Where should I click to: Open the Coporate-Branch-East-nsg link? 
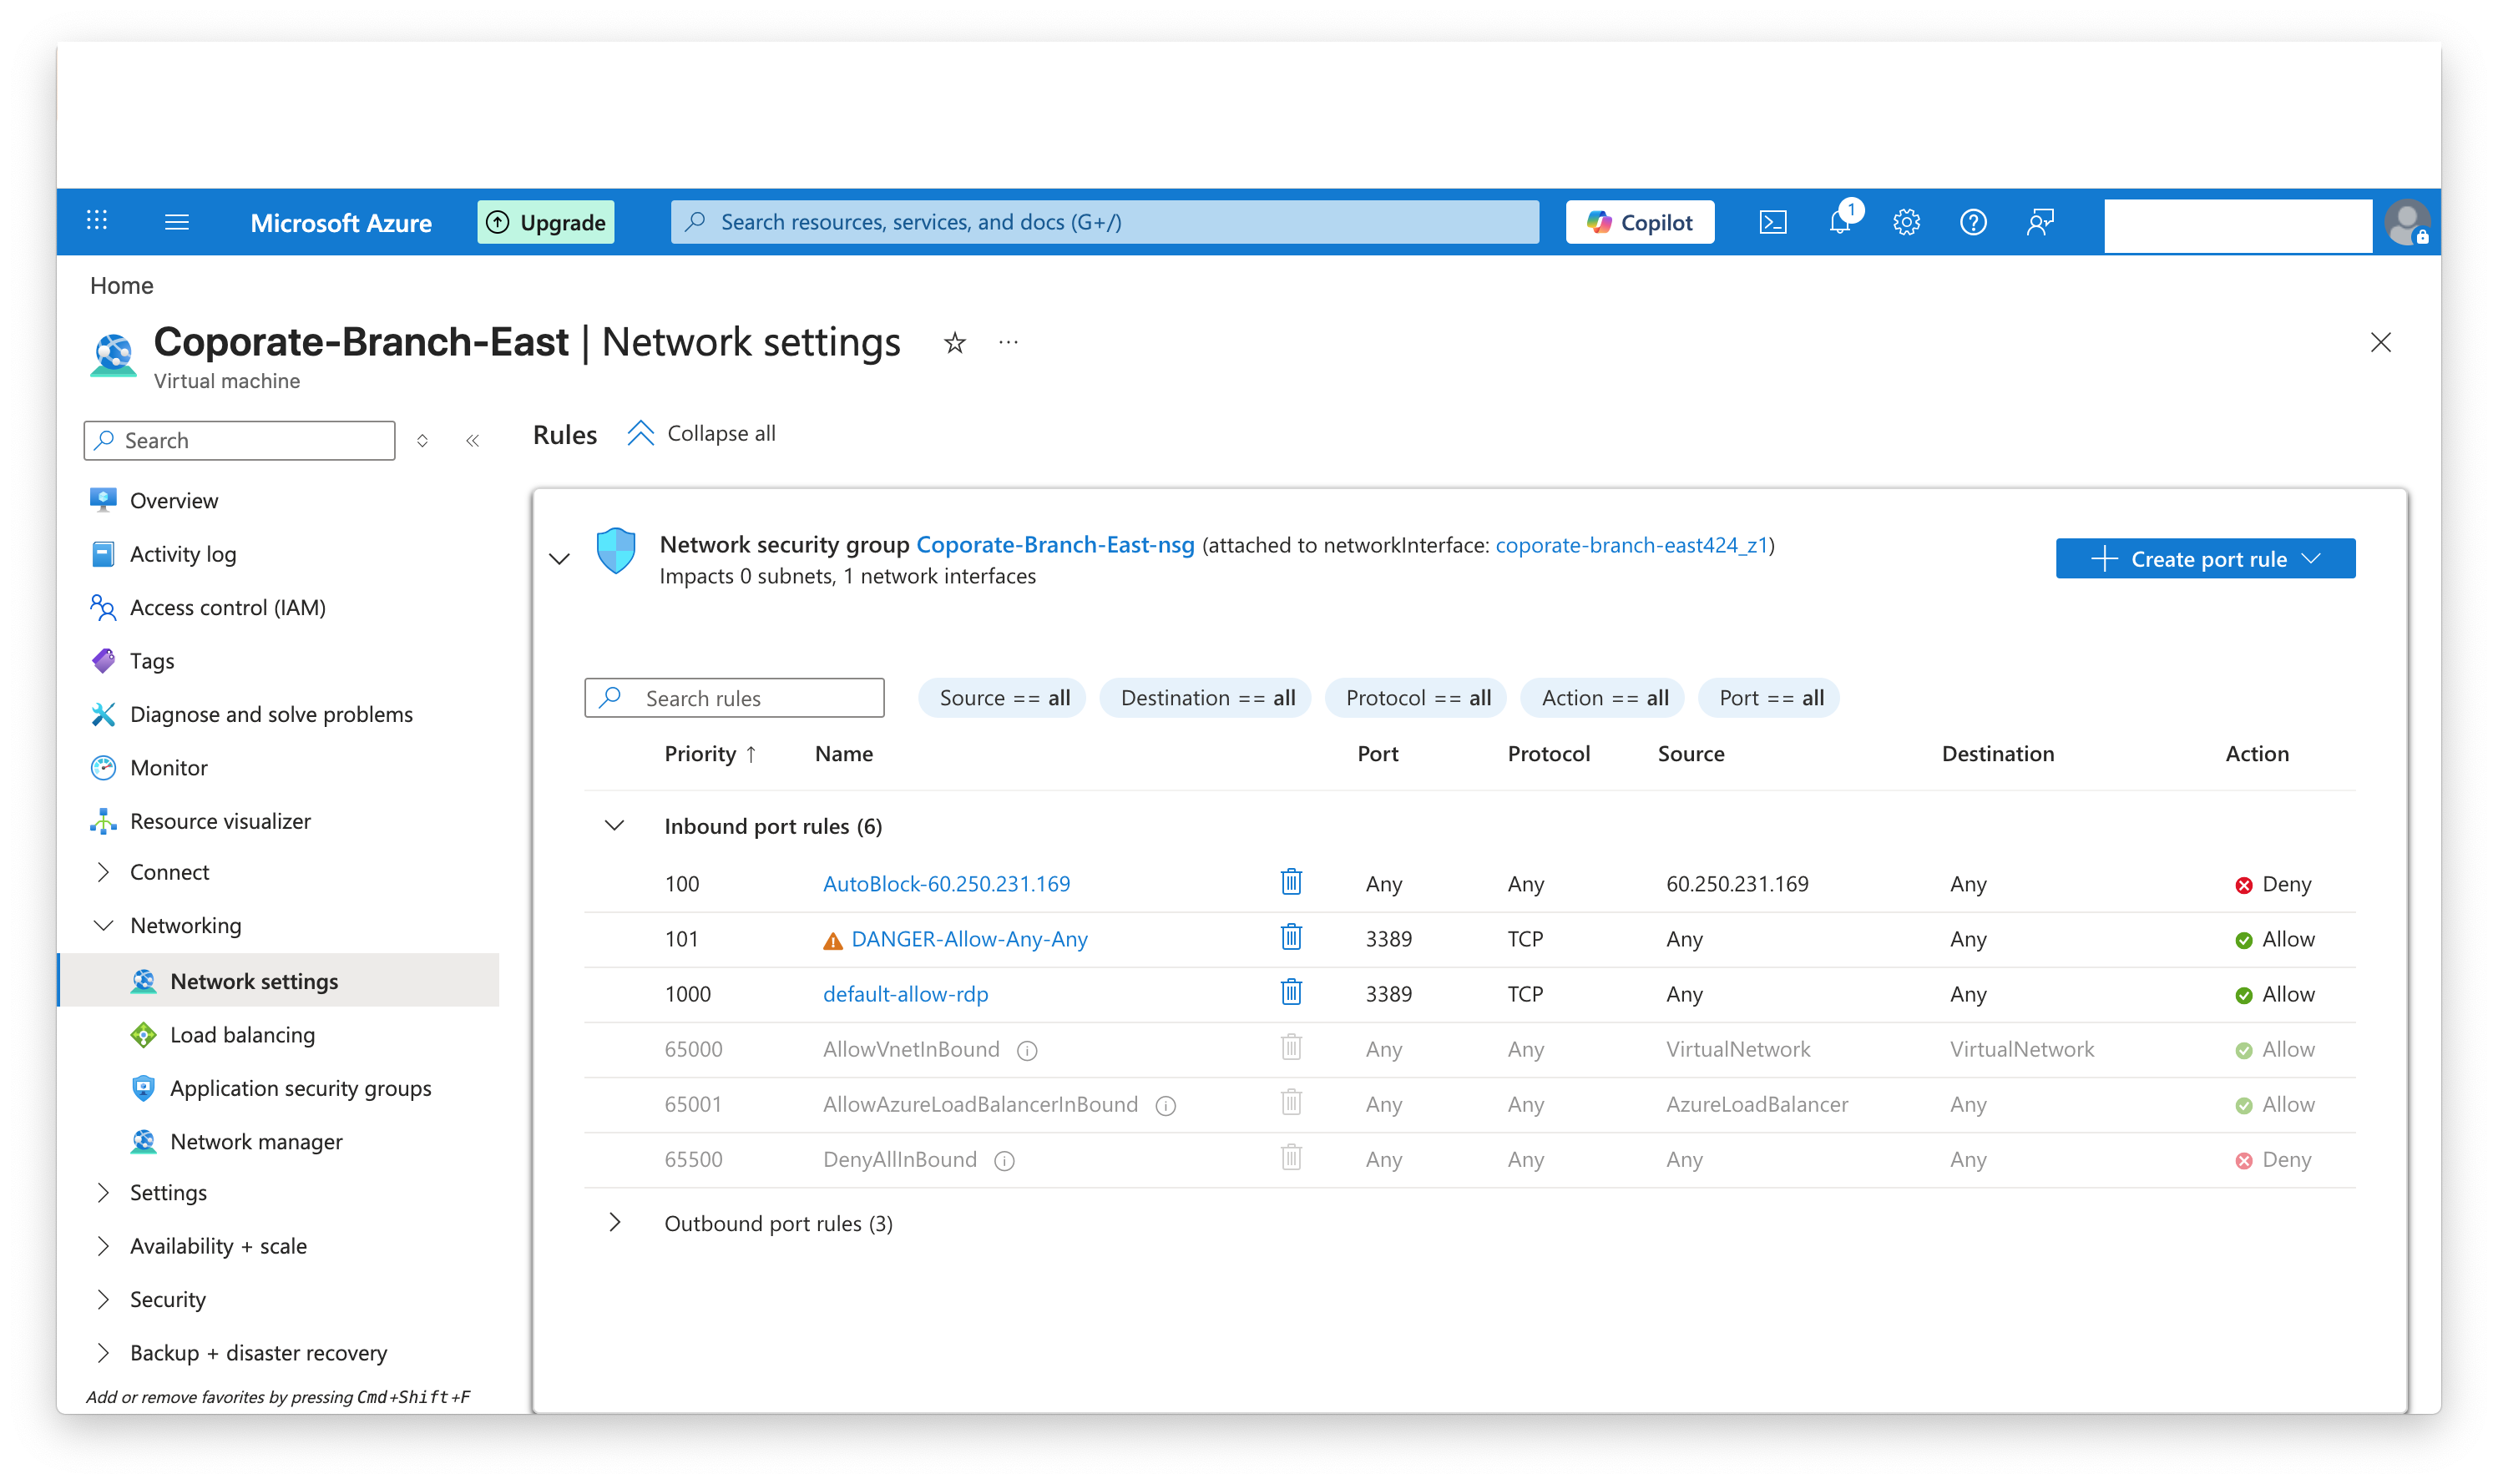click(x=1054, y=545)
